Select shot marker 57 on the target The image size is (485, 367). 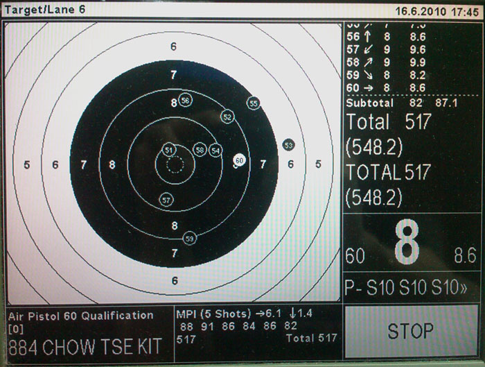coord(166,200)
